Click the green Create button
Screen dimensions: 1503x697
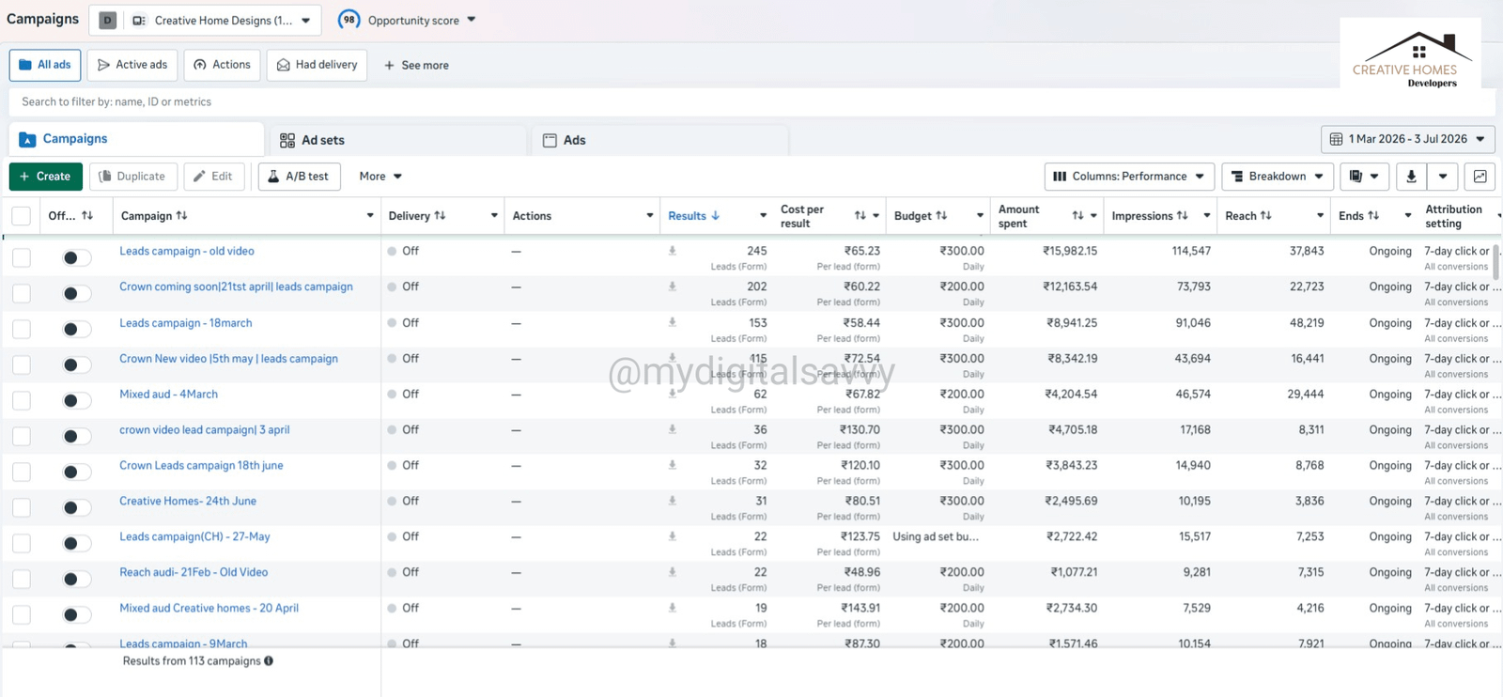pos(46,177)
